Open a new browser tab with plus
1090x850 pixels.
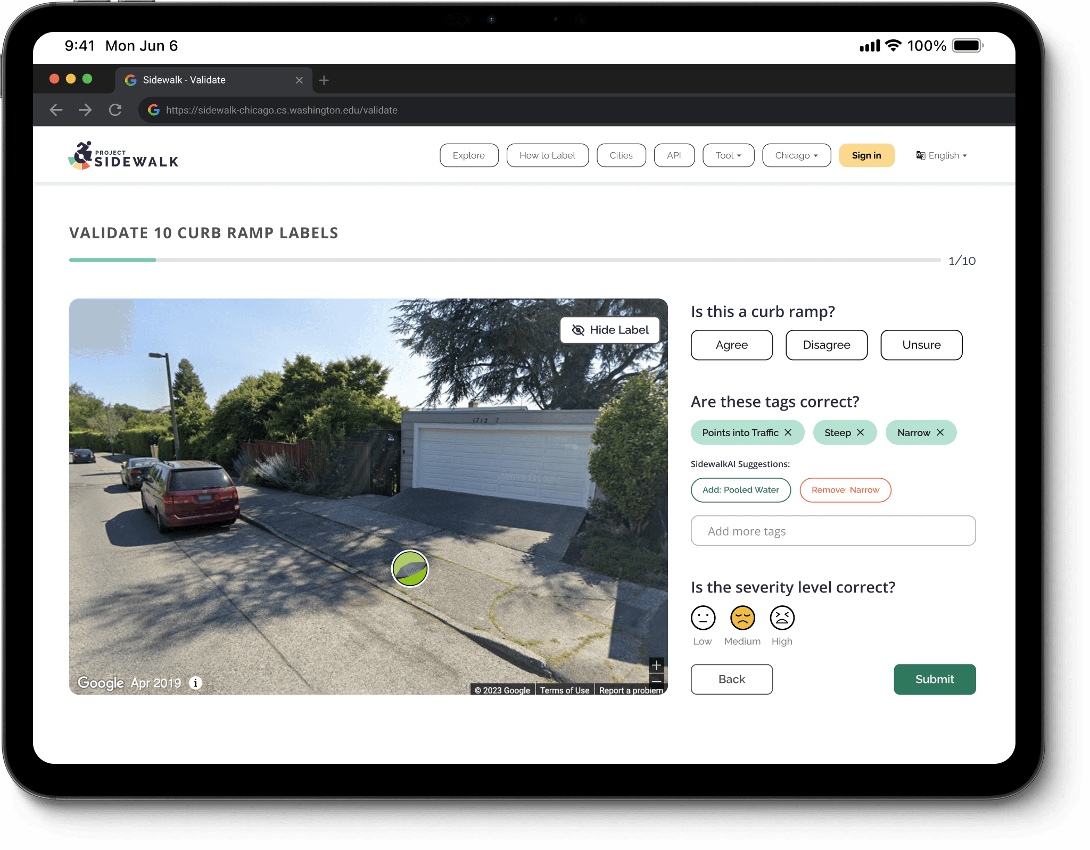[324, 80]
